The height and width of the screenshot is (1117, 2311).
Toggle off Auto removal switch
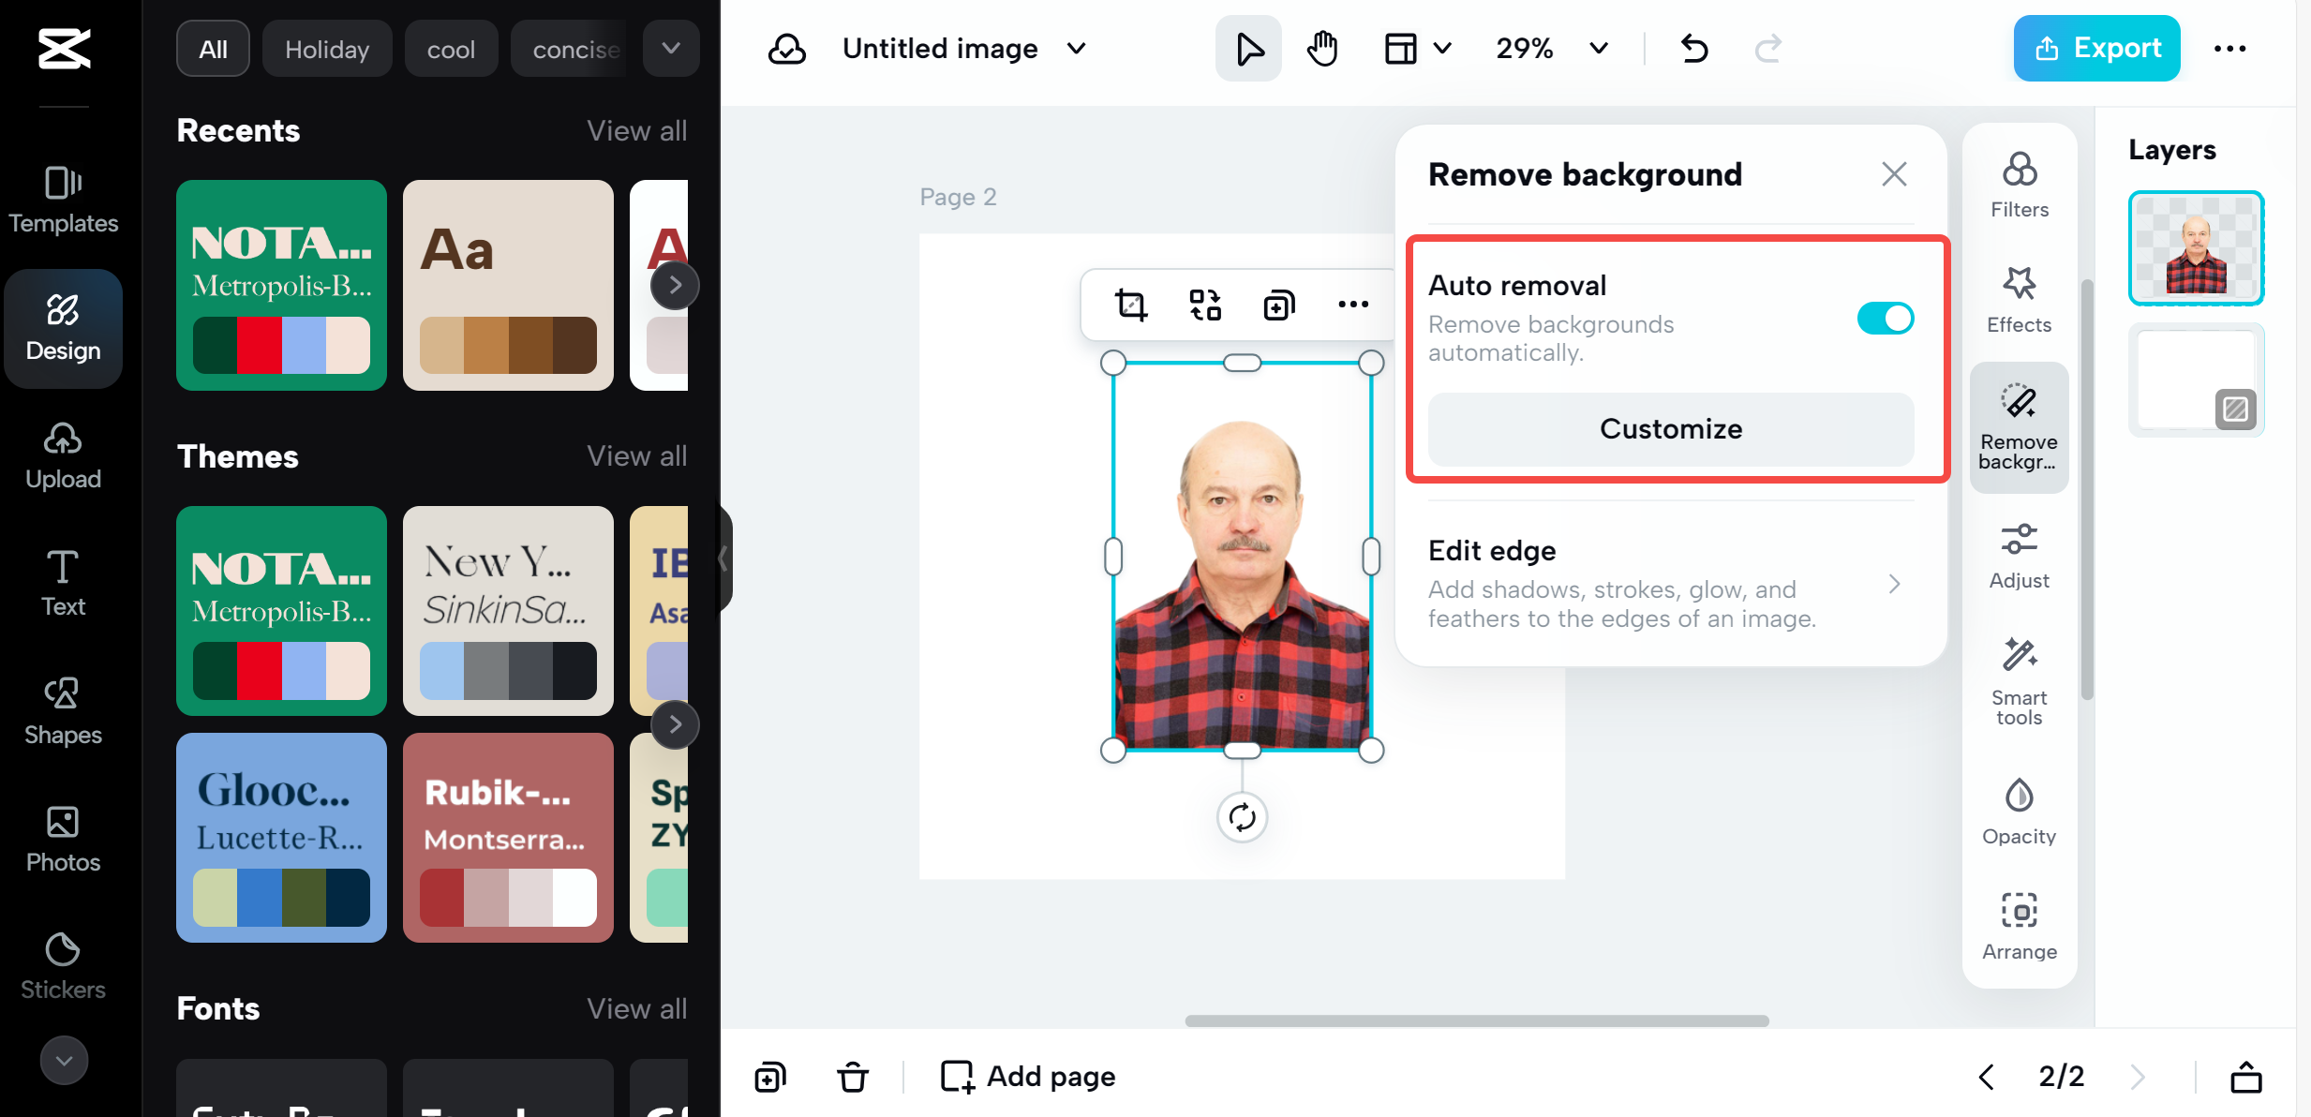click(x=1885, y=319)
